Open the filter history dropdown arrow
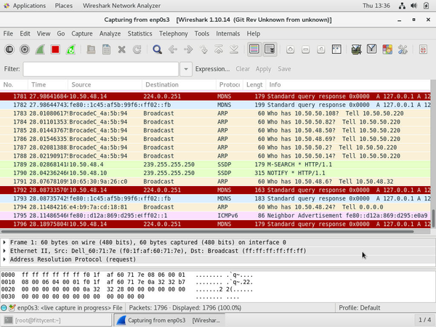Image resolution: width=436 pixels, height=327 pixels. 186,69
